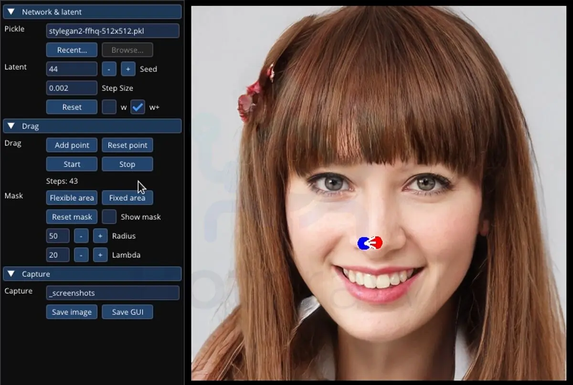
Task: Click Save GUI button
Action: pyautogui.click(x=127, y=312)
